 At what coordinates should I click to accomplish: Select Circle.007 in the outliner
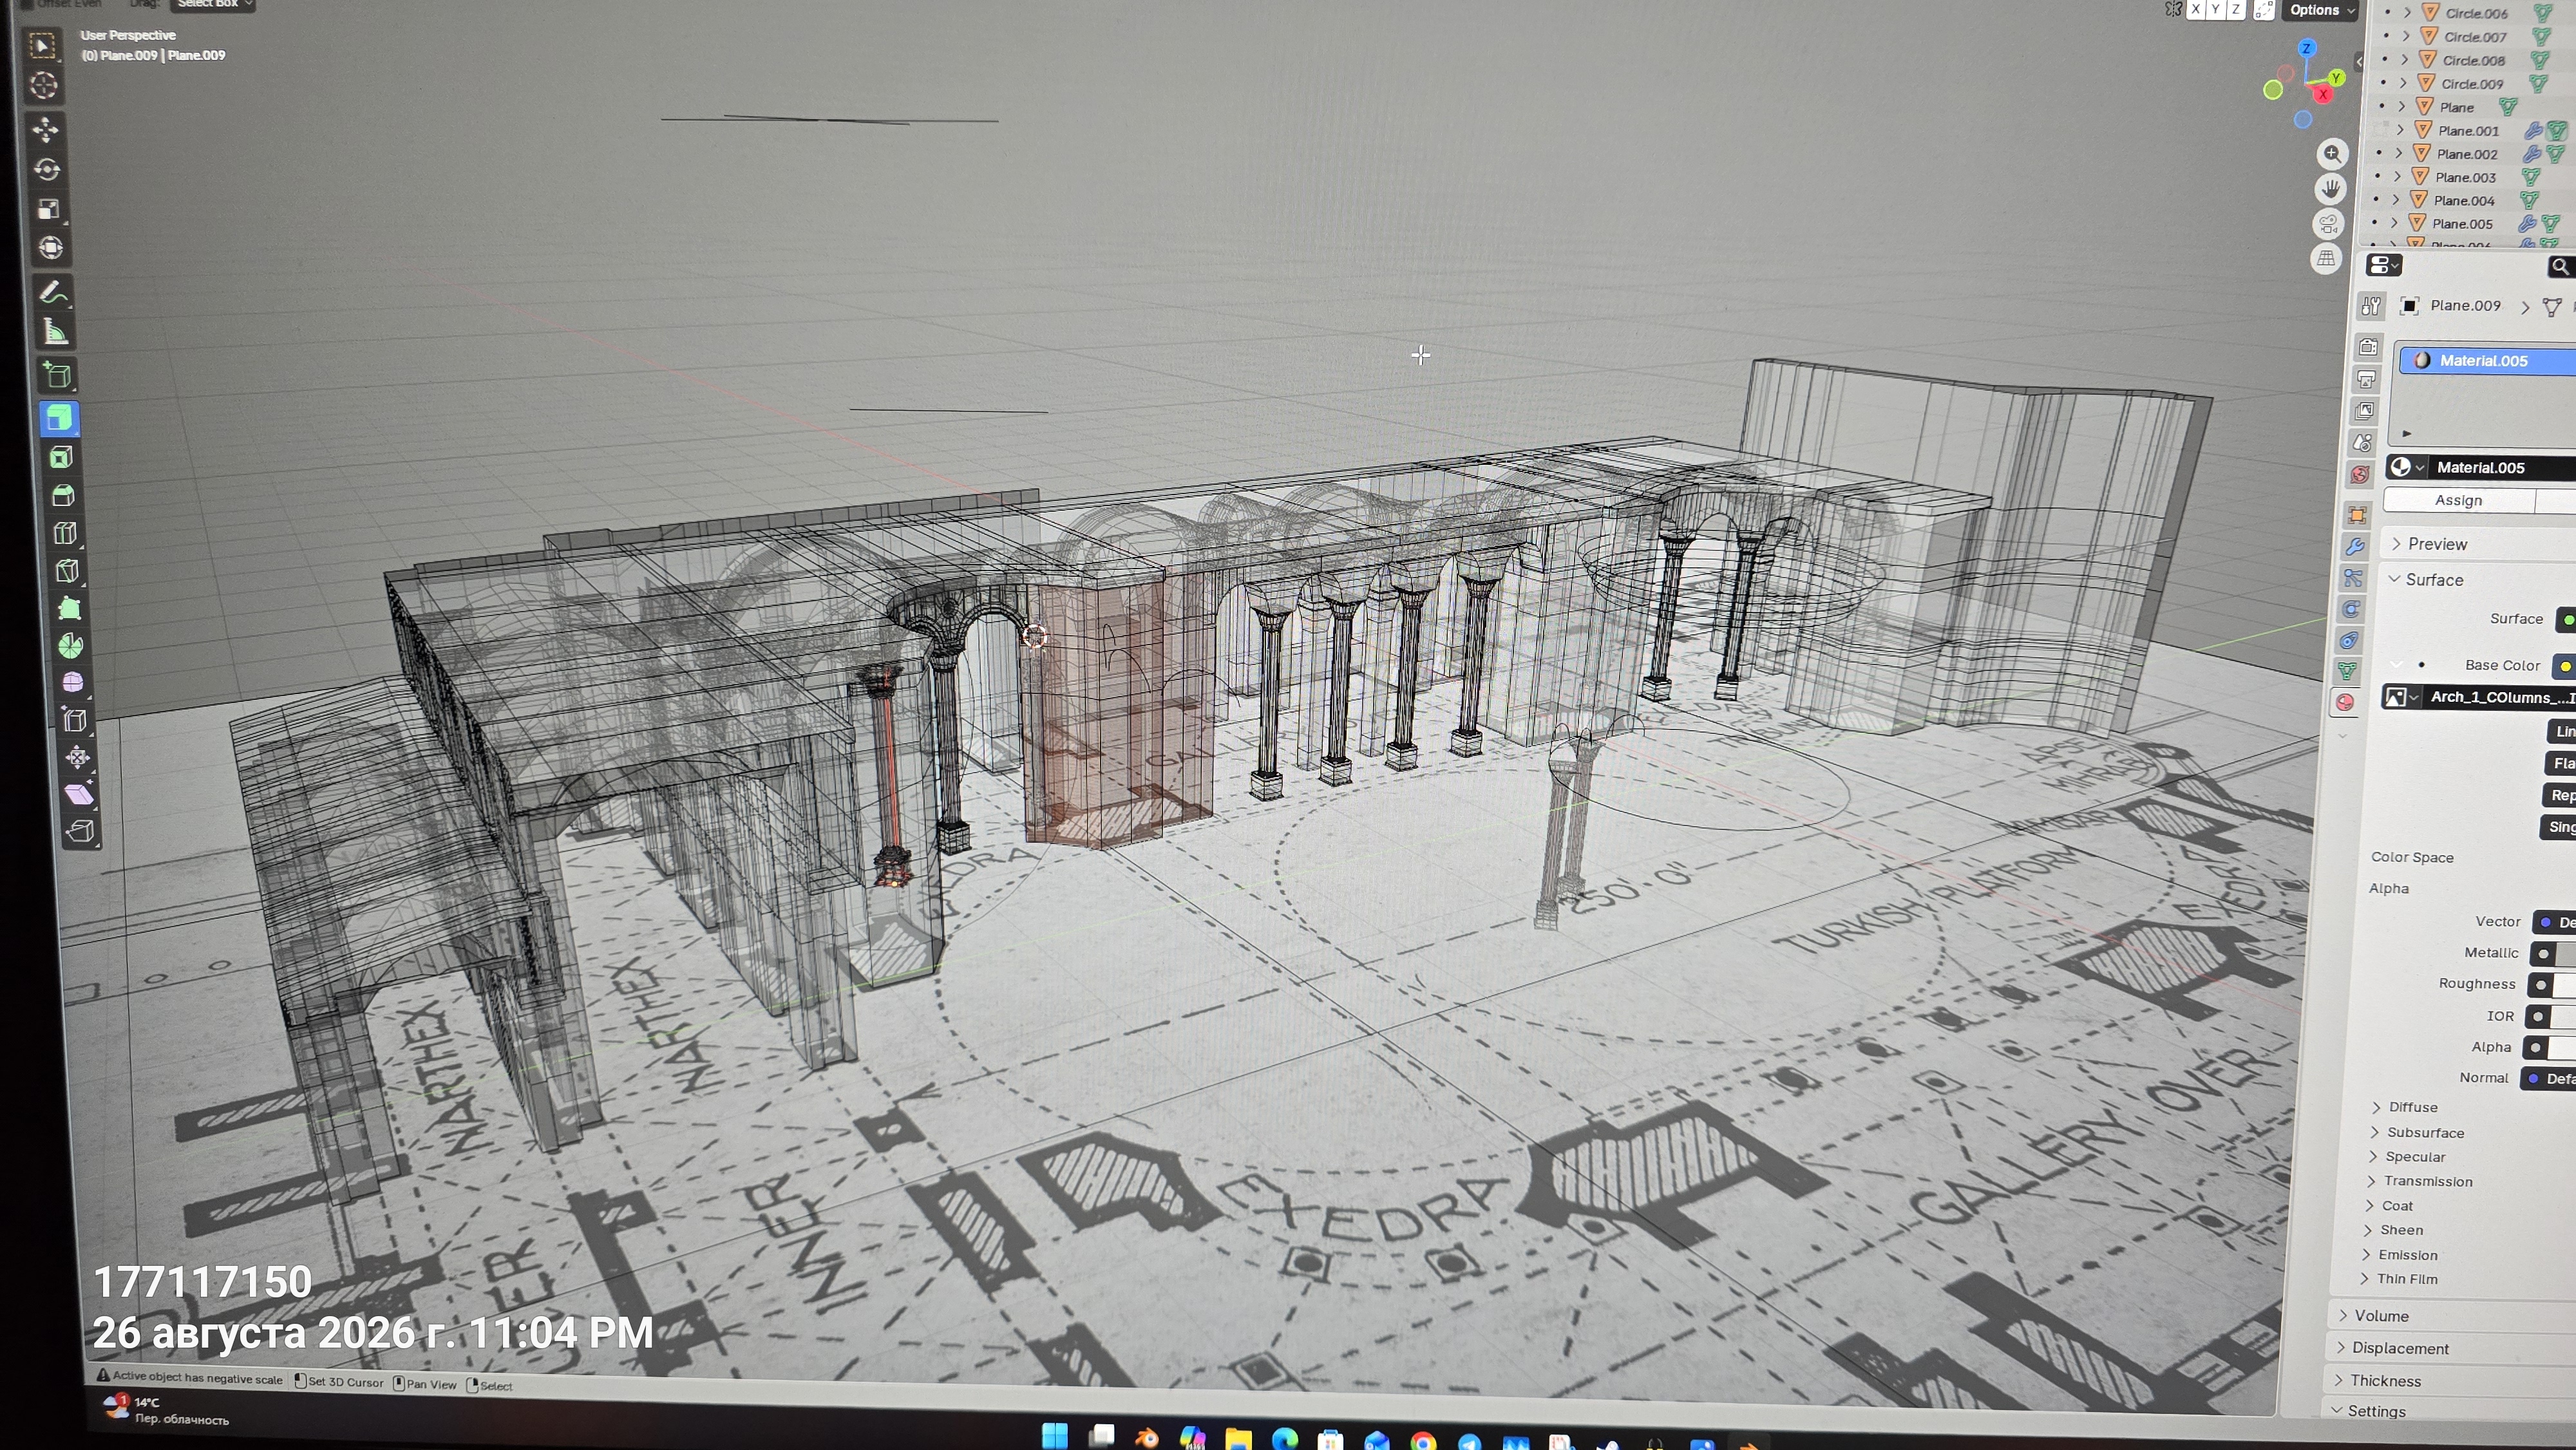click(2475, 37)
